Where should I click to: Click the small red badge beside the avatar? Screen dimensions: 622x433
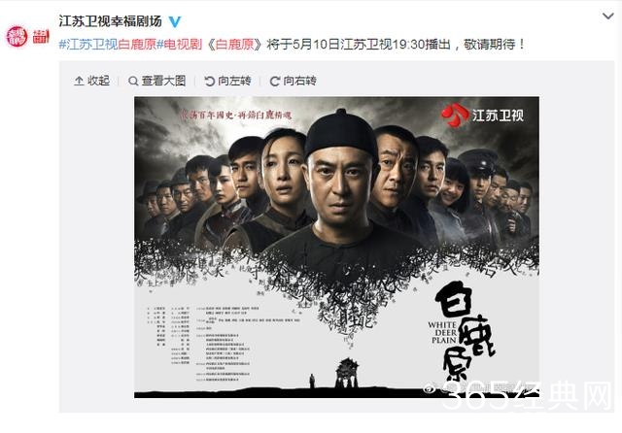pyautogui.click(x=41, y=36)
